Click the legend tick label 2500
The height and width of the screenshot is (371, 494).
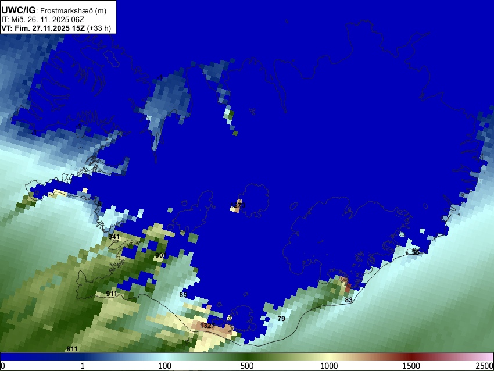pyautogui.click(x=485, y=366)
